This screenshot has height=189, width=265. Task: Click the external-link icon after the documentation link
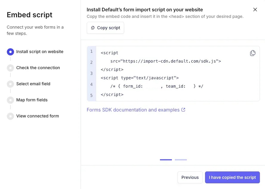[x=183, y=110]
